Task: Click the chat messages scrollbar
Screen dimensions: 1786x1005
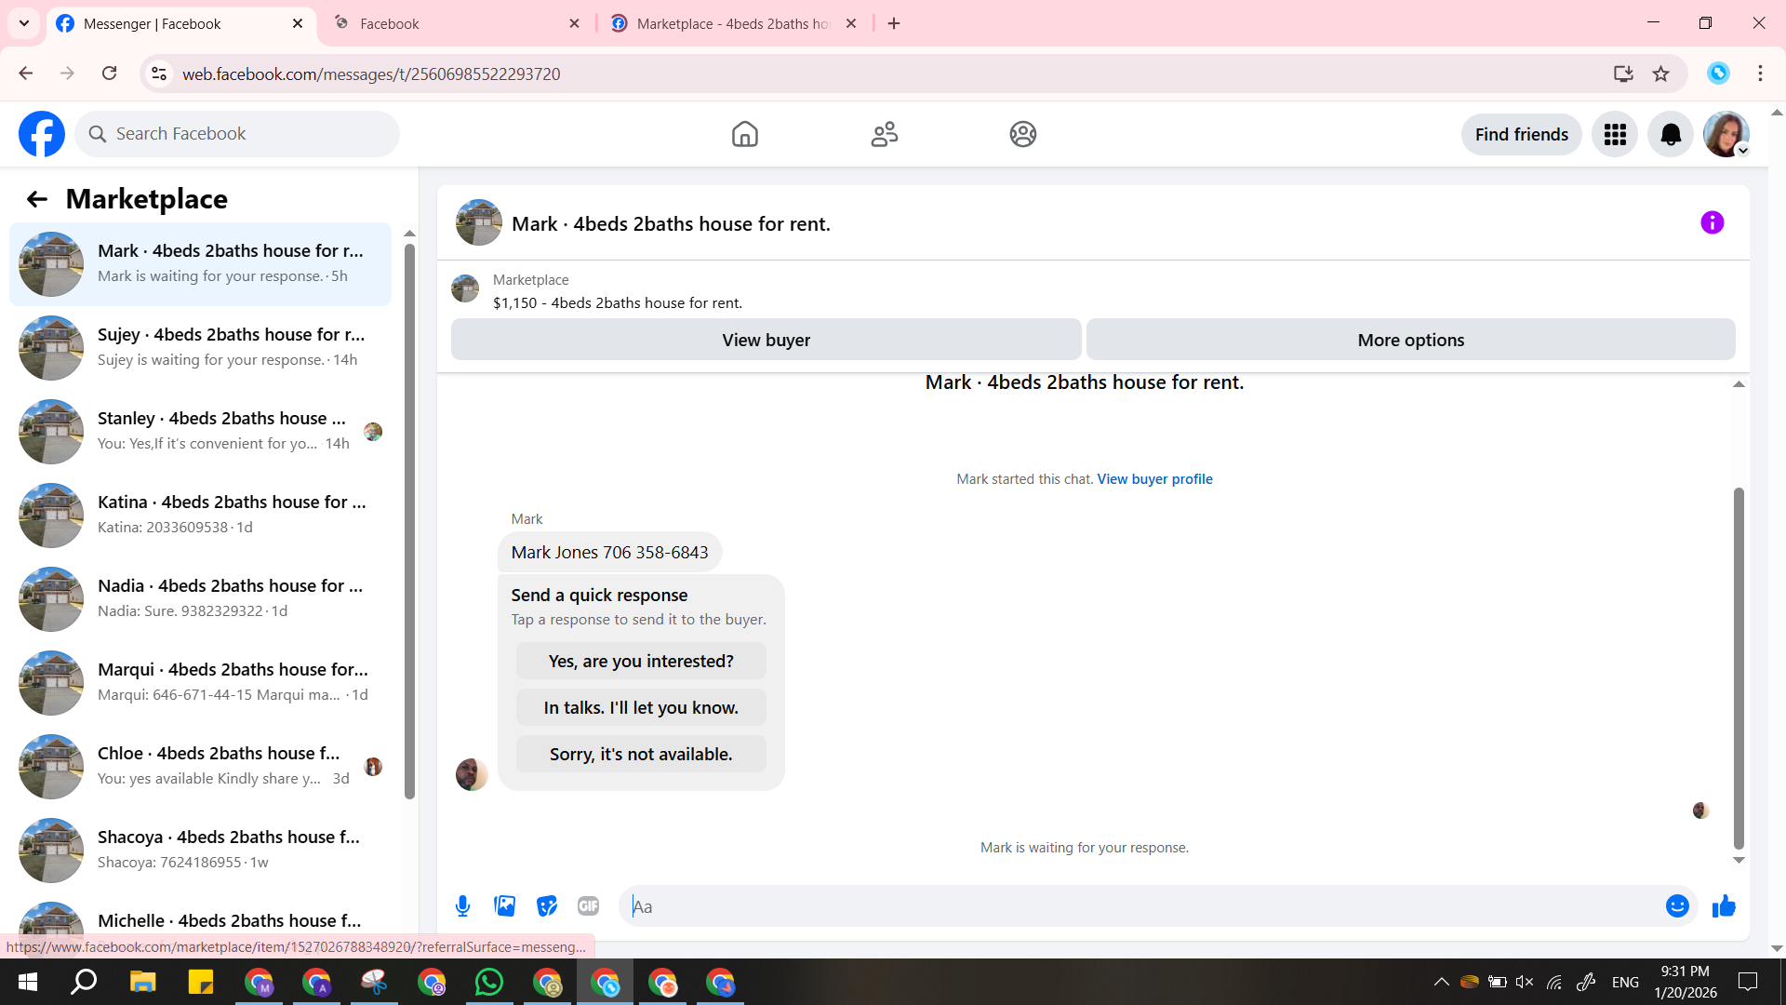Action: pyautogui.click(x=1738, y=668)
